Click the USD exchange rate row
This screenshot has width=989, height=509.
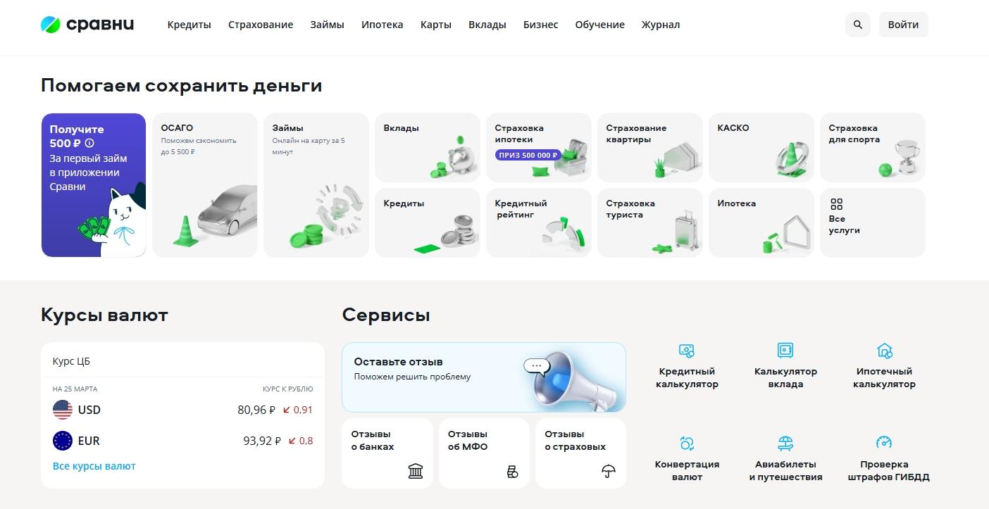click(182, 410)
